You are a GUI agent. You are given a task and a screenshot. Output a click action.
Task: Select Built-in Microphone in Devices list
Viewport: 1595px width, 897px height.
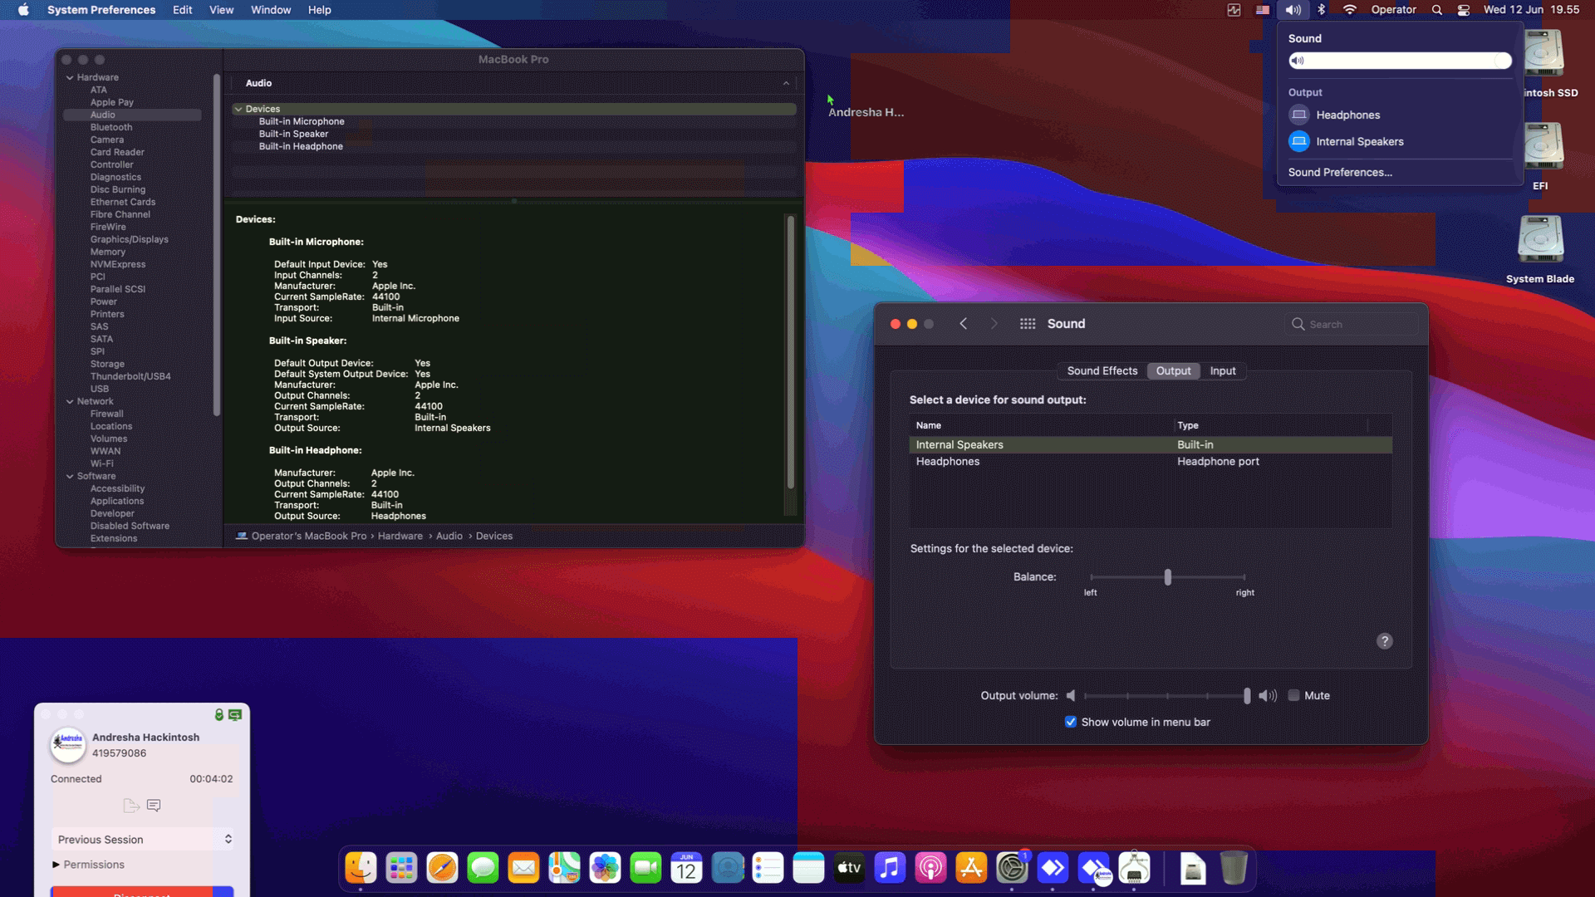(302, 121)
